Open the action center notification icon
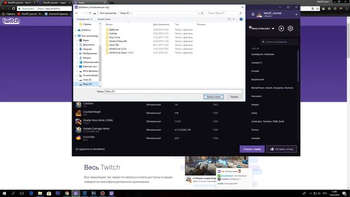Image resolution: width=350 pixels, height=197 pixels. (344, 193)
